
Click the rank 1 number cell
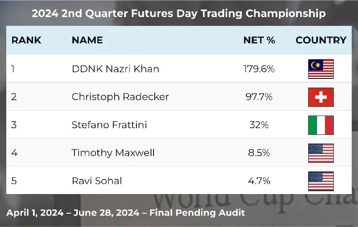point(13,69)
